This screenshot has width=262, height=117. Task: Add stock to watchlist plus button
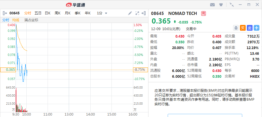click(x=257, y=28)
